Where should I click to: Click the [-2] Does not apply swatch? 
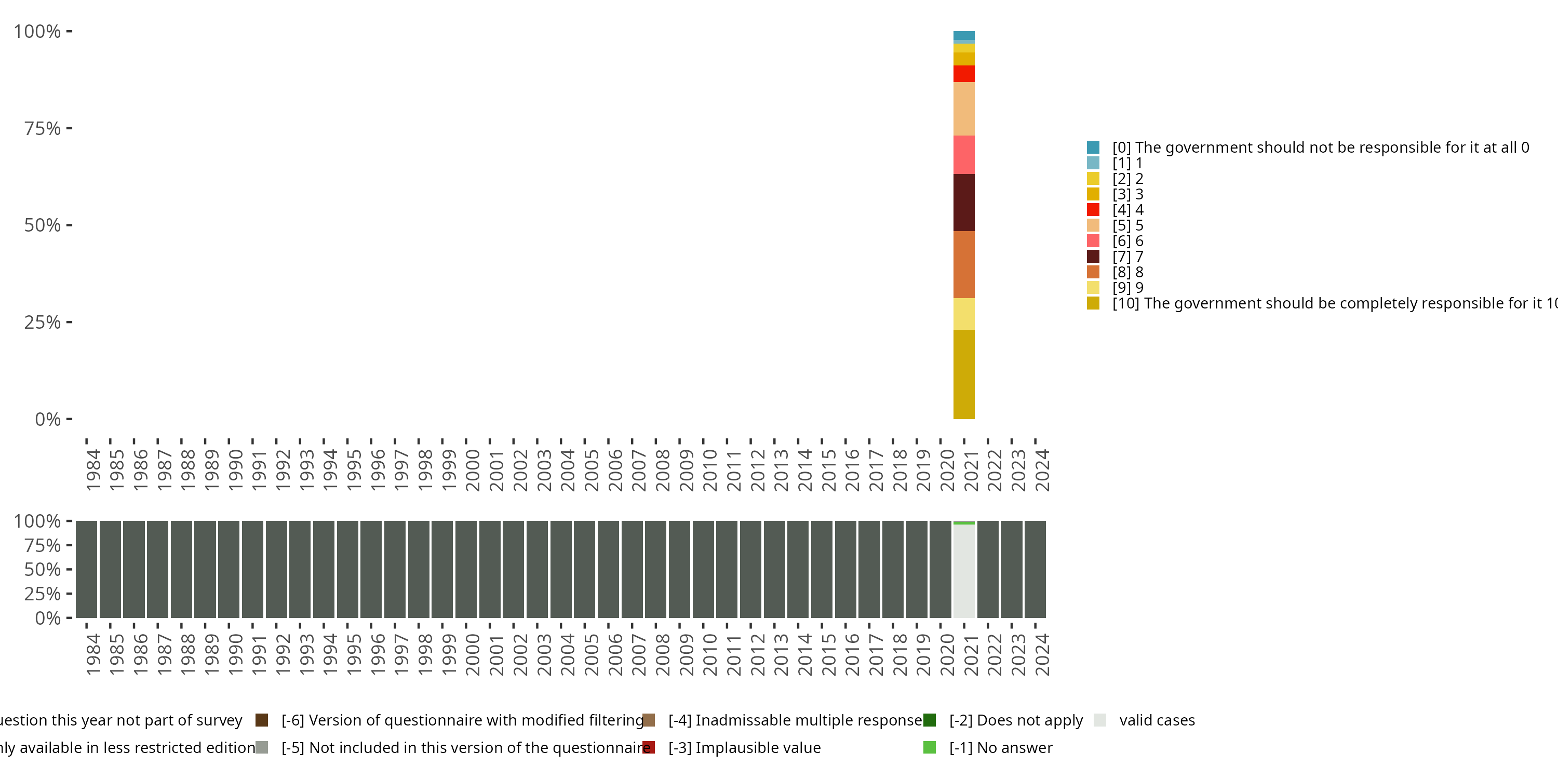point(930,720)
